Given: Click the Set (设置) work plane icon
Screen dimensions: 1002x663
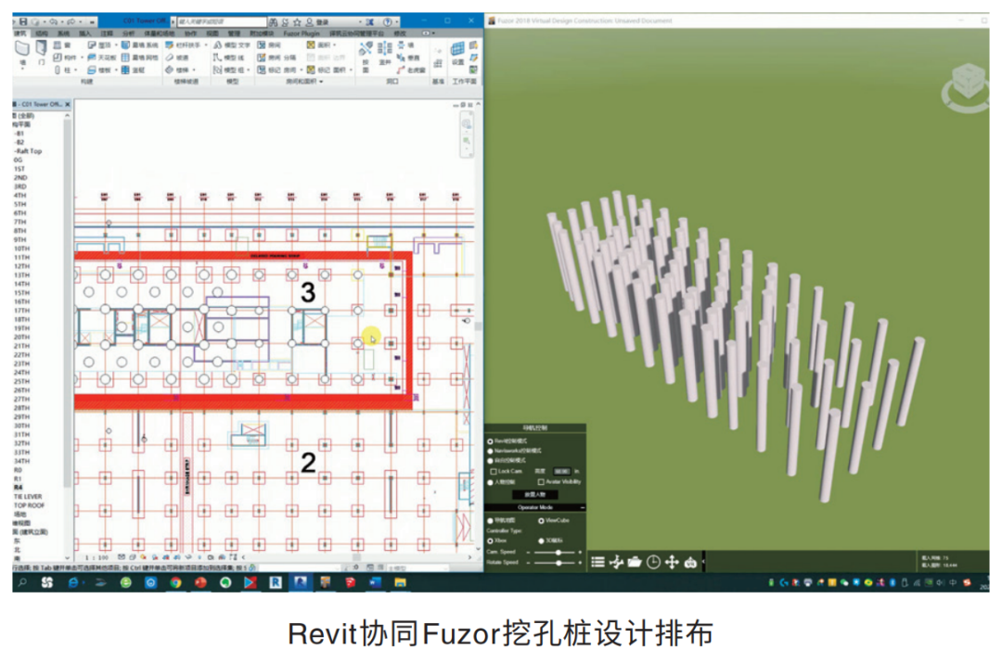Looking at the screenshot, I should click(x=457, y=54).
